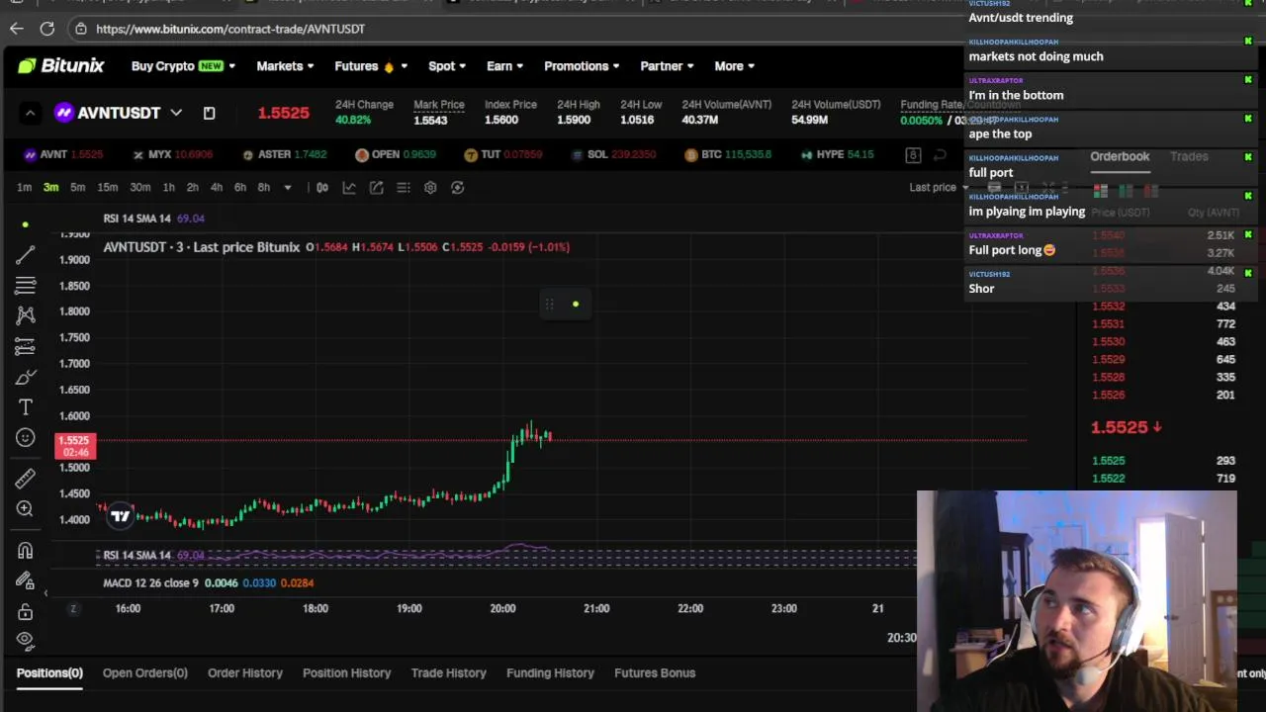Expand the Partner dropdown
The width and height of the screenshot is (1266, 712).
coord(667,66)
